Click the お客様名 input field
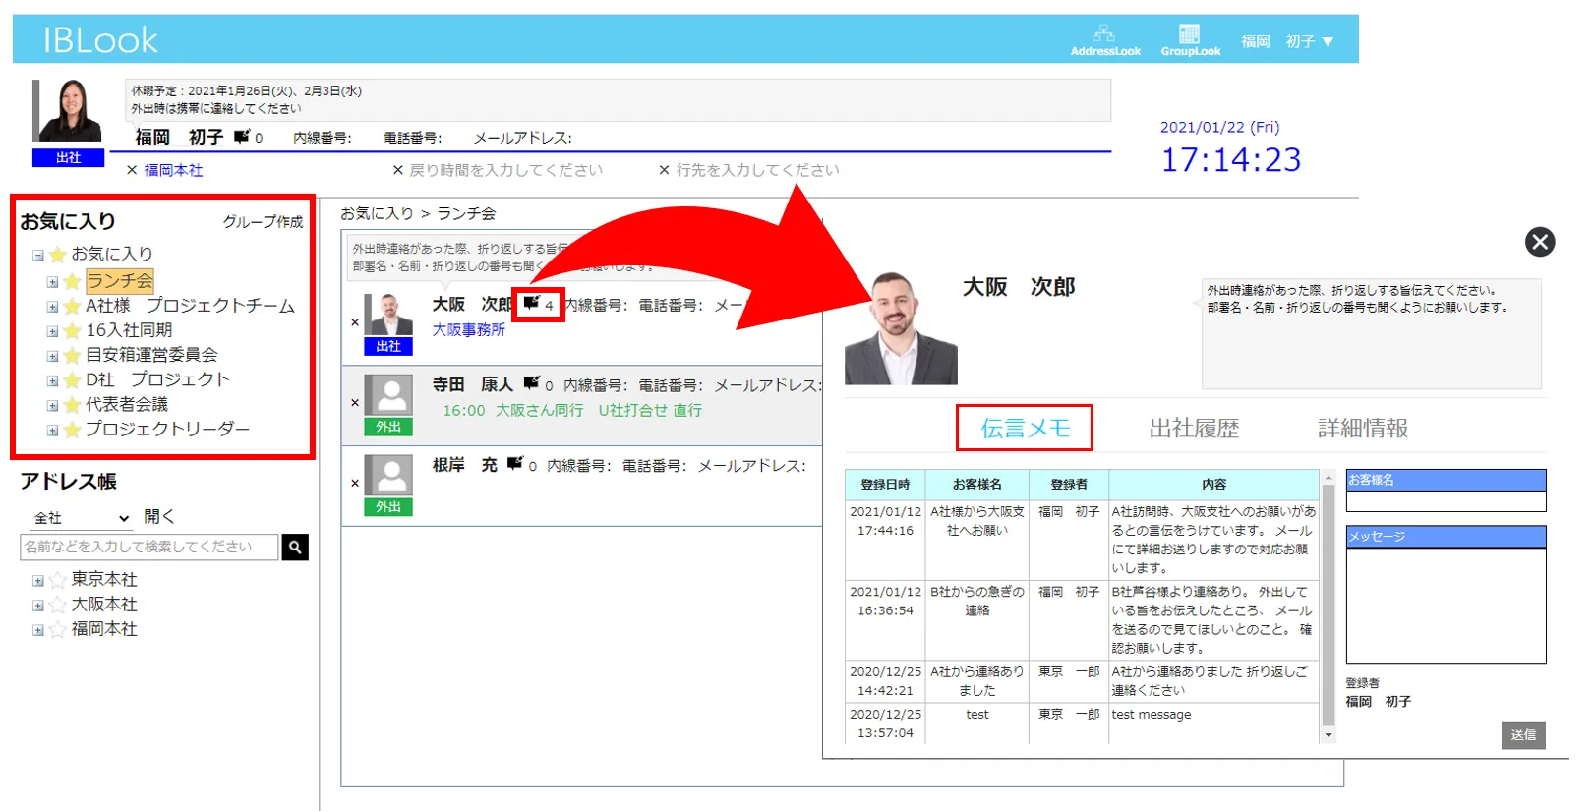Viewport: 1595px width, 811px height. [x=1446, y=501]
